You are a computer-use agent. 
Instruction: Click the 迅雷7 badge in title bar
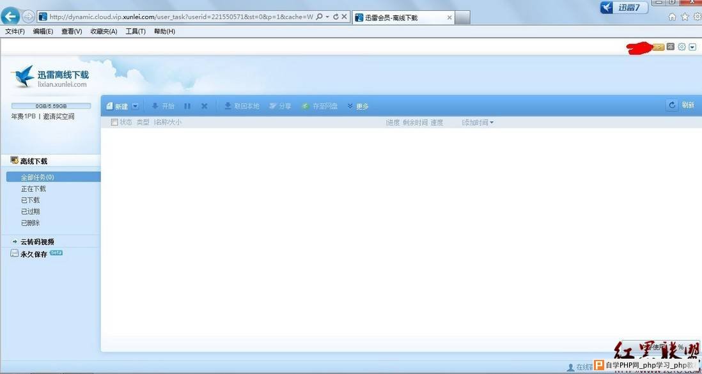[623, 8]
